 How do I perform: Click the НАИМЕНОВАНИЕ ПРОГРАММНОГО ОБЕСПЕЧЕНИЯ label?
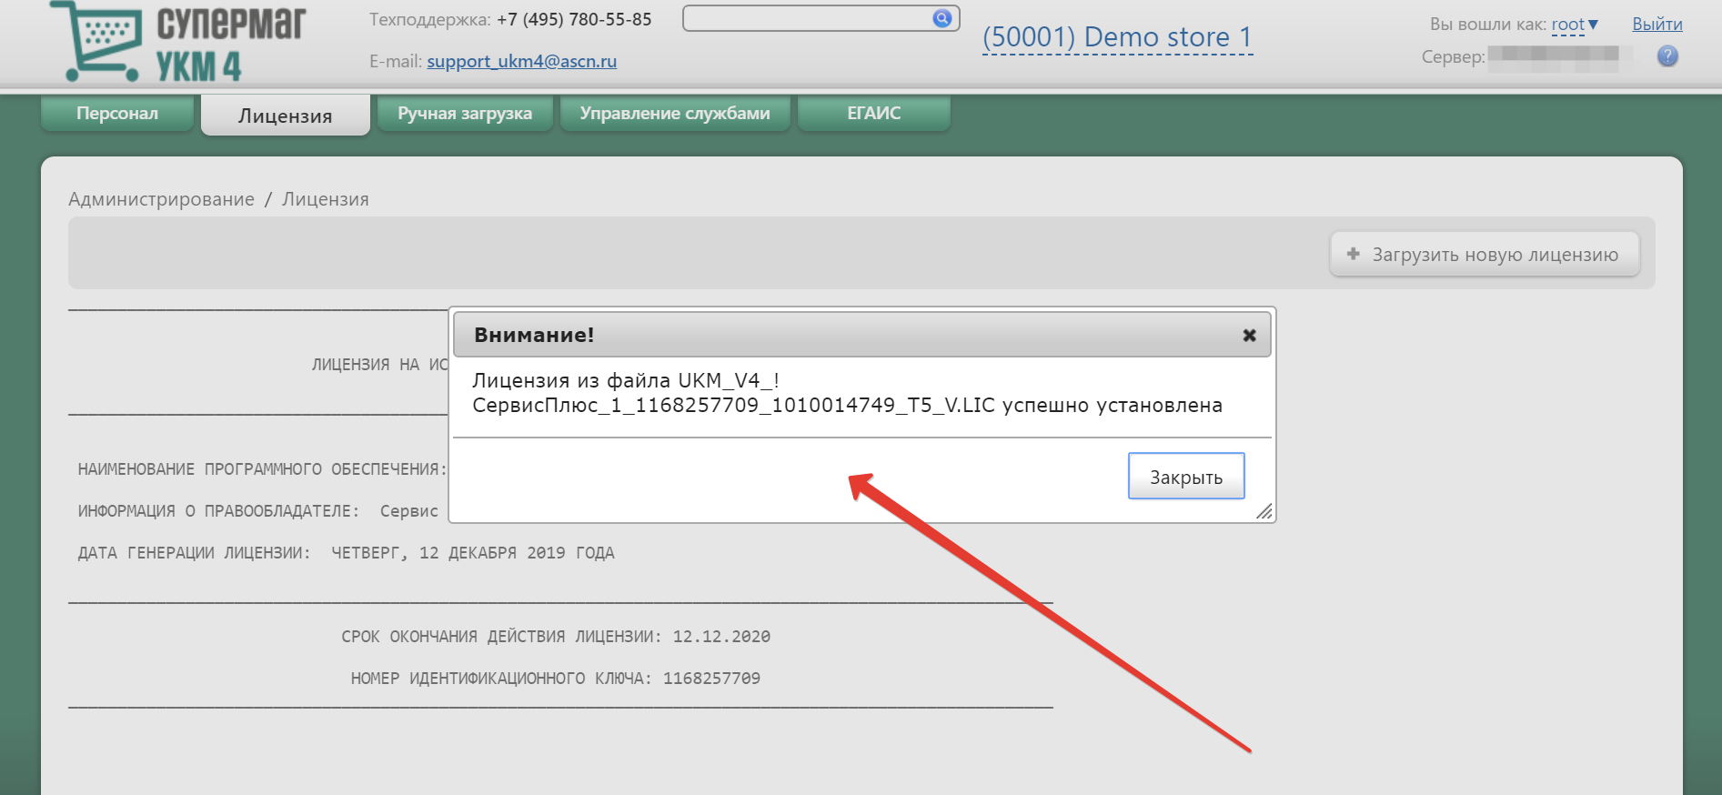point(263,469)
